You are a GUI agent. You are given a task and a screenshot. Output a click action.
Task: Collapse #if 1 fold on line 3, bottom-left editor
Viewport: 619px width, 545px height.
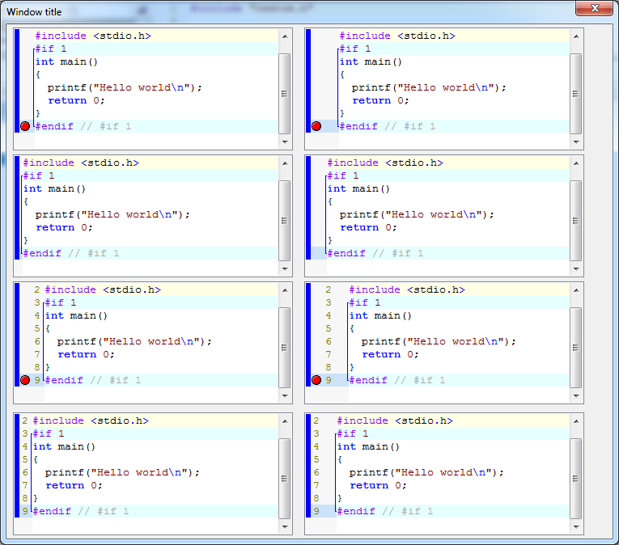[32, 433]
